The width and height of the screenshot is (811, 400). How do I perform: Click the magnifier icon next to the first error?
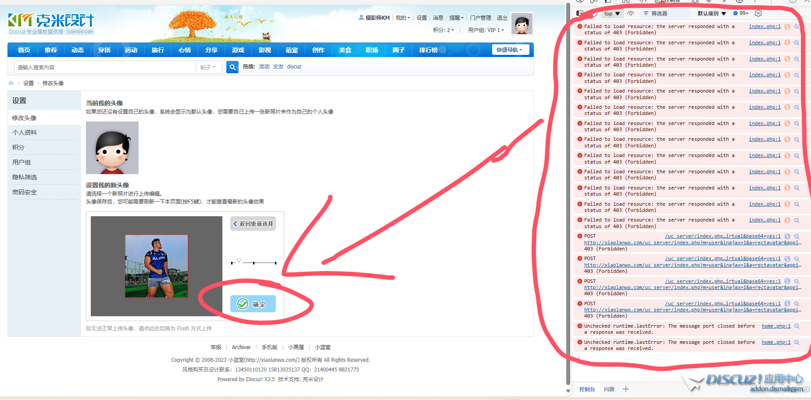[x=797, y=26]
